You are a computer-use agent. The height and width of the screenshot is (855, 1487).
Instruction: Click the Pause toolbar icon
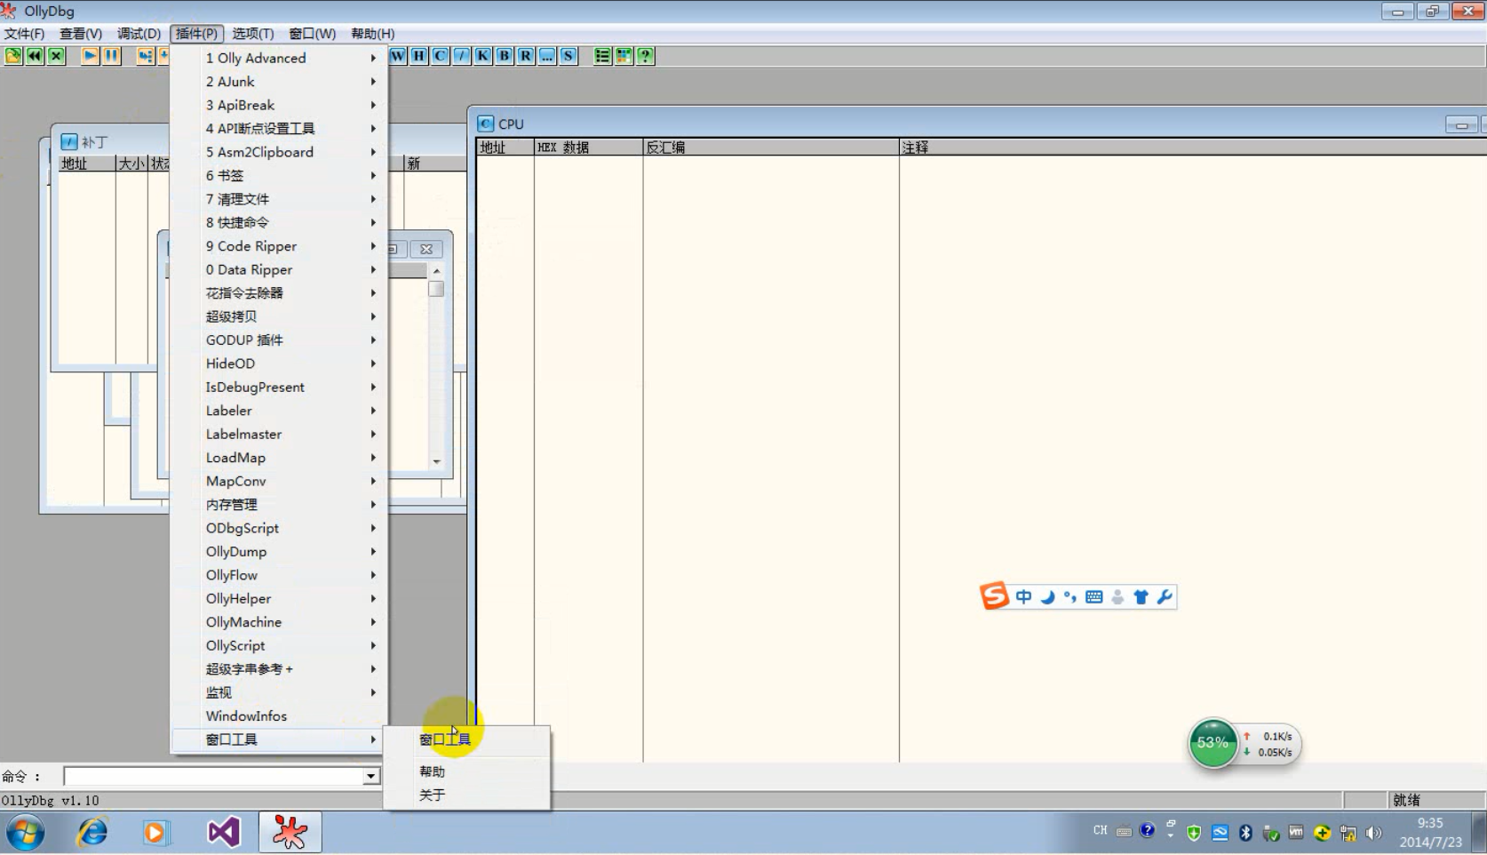[x=111, y=56]
